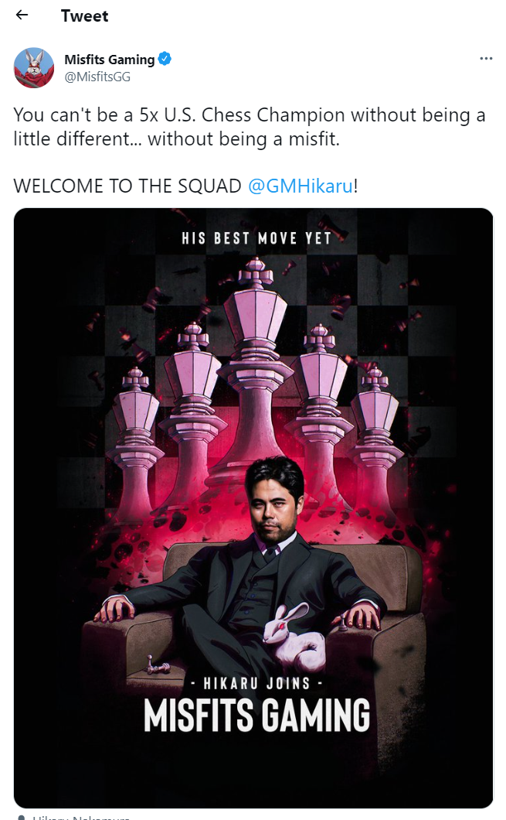Click the WELCOME TO THE SQUAD text

click(x=127, y=186)
